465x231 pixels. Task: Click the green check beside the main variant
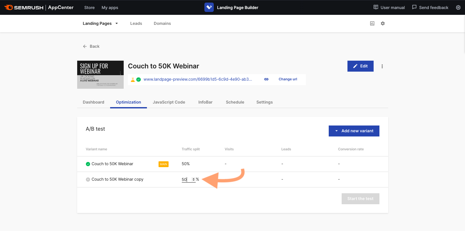tap(88, 164)
